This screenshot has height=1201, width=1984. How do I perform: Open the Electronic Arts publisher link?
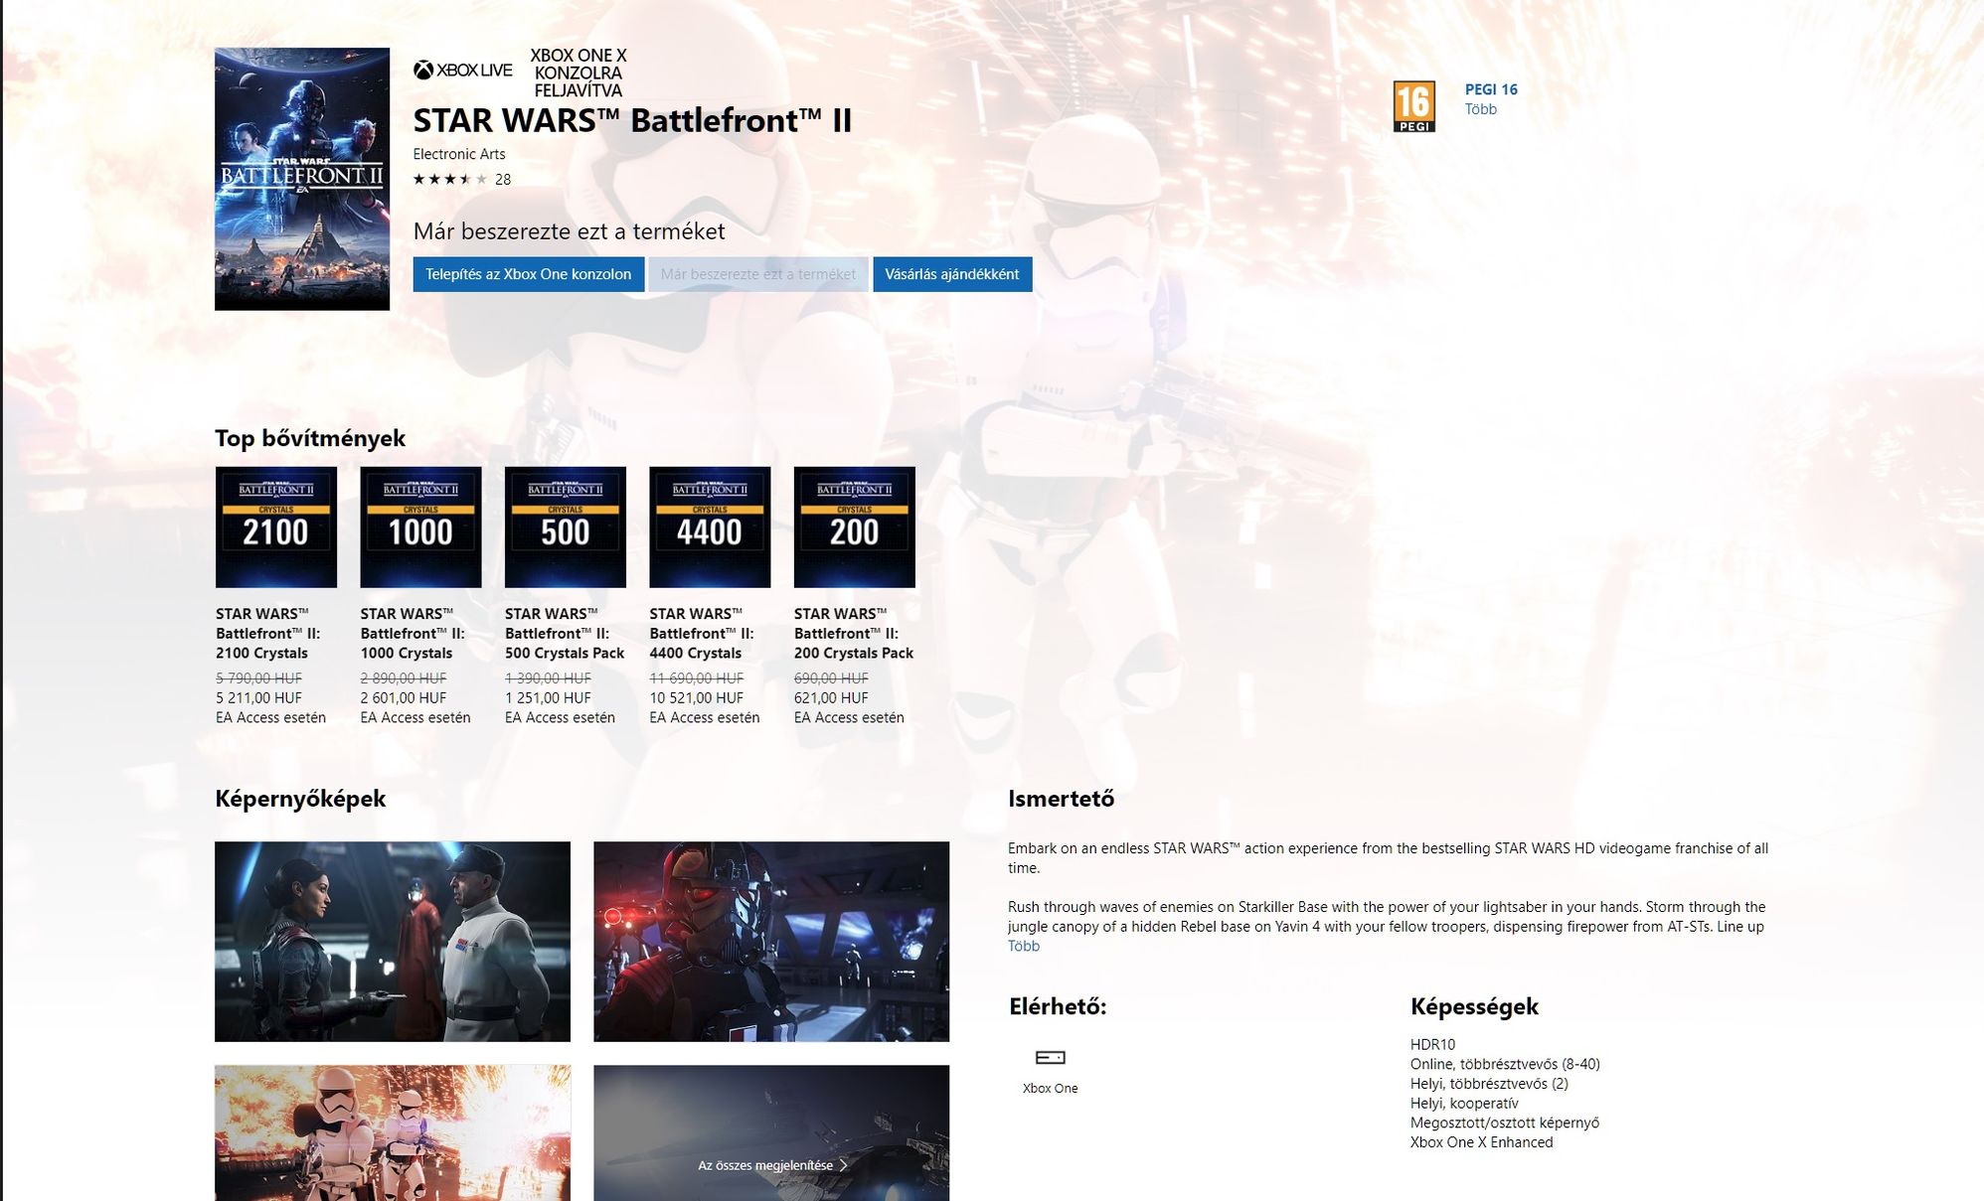pos(459,154)
